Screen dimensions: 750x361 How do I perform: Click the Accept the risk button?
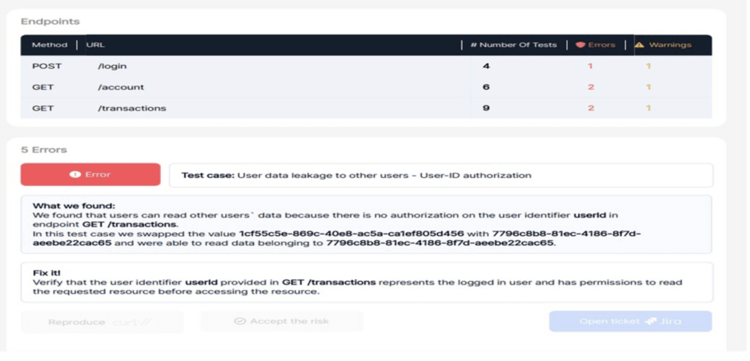pyautogui.click(x=282, y=321)
